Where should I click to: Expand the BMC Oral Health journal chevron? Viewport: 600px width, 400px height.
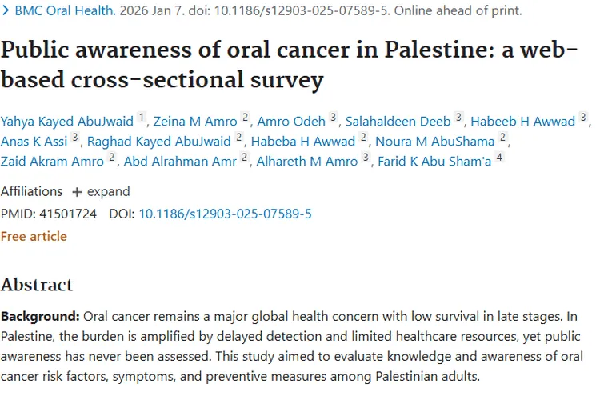pos(6,12)
